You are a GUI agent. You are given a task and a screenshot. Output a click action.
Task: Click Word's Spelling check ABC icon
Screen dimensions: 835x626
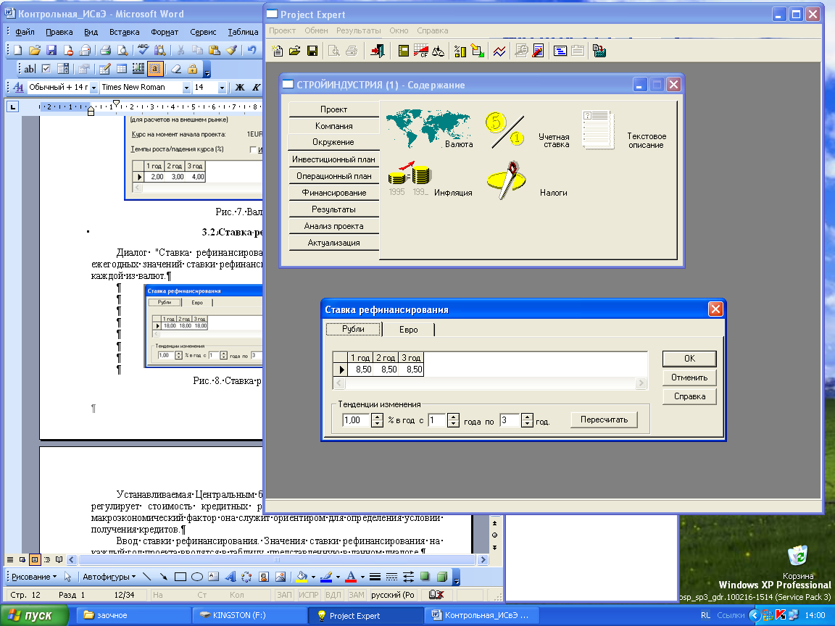[143, 50]
